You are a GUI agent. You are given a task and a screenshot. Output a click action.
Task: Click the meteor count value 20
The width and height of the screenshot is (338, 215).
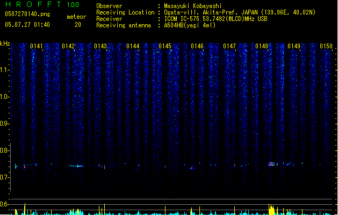click(x=78, y=25)
